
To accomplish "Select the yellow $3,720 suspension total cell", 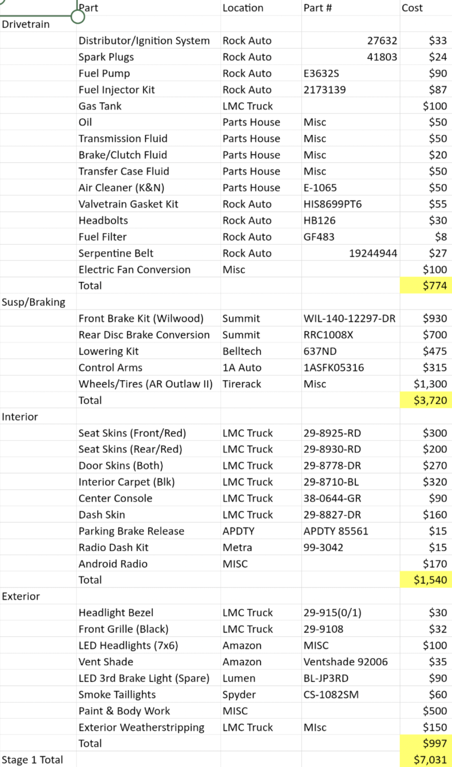I will [x=426, y=400].
